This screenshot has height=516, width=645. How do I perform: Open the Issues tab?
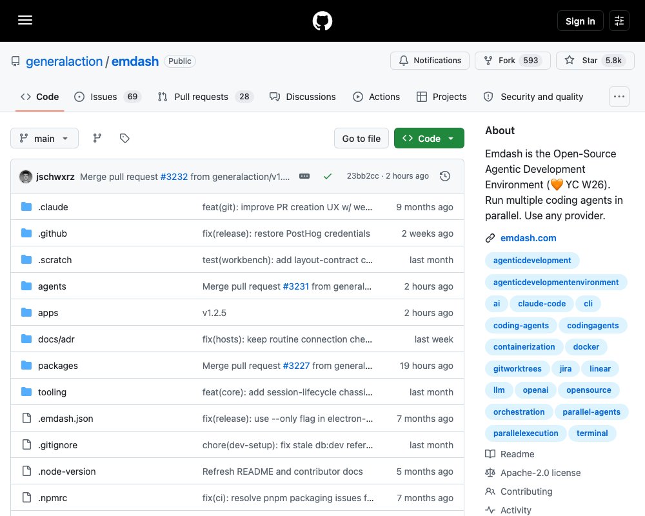(x=108, y=97)
